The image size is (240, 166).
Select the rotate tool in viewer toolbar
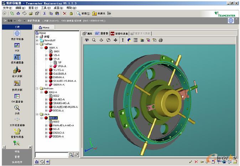pyautogui.click(x=108, y=41)
